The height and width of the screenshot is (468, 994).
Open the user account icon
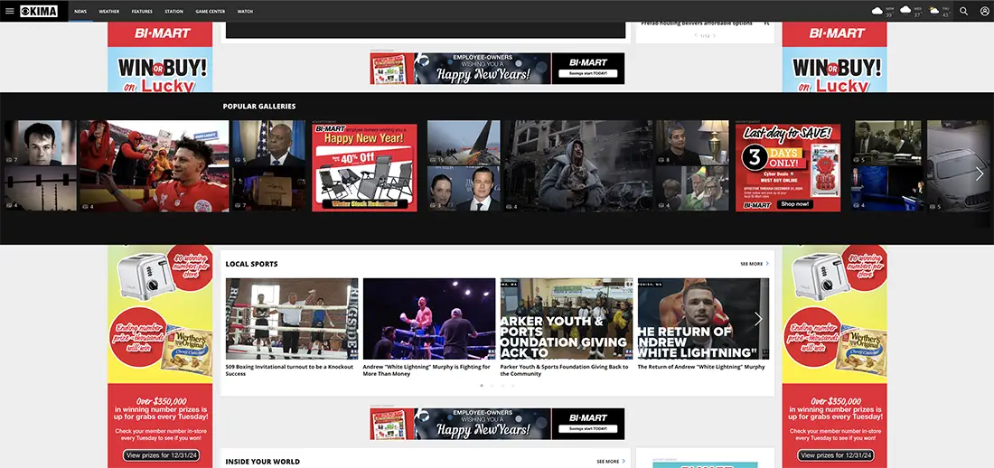click(x=984, y=11)
